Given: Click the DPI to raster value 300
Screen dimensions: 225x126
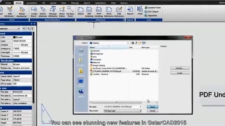Looking at the screenshot, I should (22, 84).
